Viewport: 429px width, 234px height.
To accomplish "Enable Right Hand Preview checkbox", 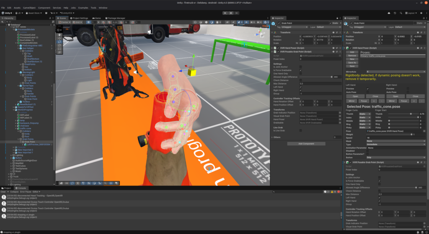I will coord(408,89).
